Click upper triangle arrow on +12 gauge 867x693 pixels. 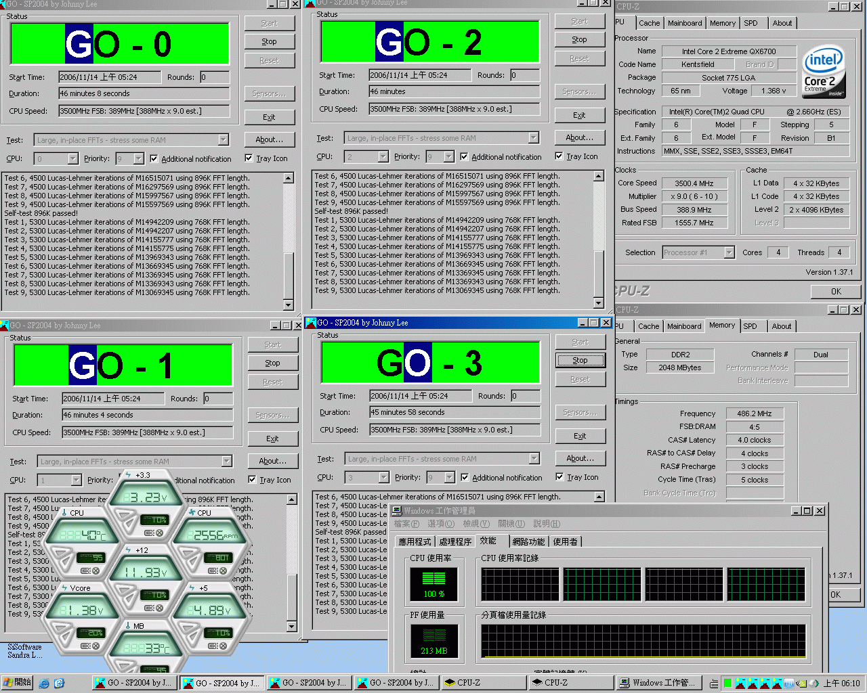124,589
